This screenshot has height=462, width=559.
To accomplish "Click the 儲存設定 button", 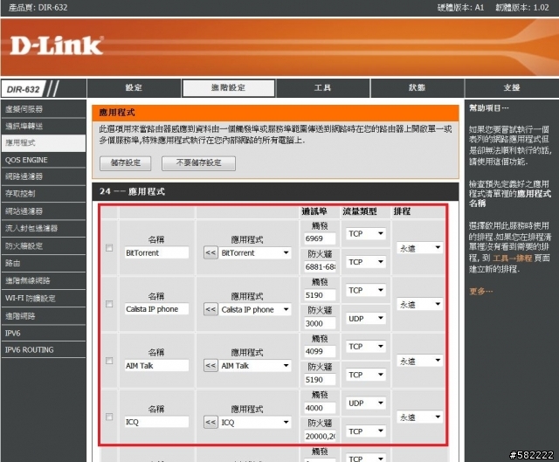I will coord(126,163).
